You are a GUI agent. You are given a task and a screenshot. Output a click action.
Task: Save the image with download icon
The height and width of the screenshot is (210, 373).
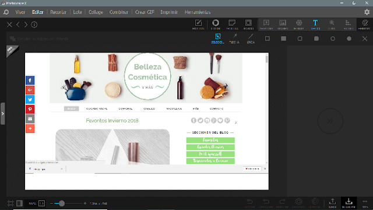pyautogui.click(x=349, y=203)
